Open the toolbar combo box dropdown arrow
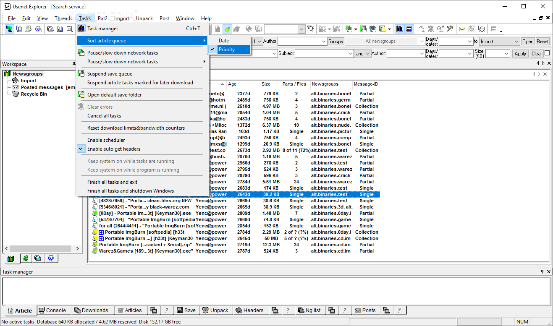 pos(301,29)
